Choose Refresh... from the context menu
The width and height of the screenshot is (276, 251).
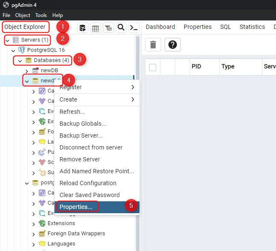72,112
